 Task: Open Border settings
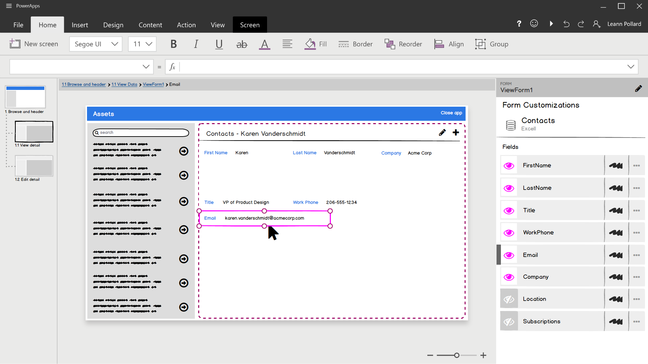pos(355,44)
